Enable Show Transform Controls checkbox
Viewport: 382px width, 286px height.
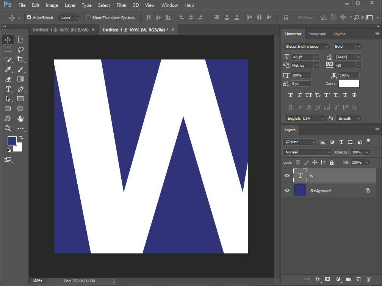pos(88,17)
